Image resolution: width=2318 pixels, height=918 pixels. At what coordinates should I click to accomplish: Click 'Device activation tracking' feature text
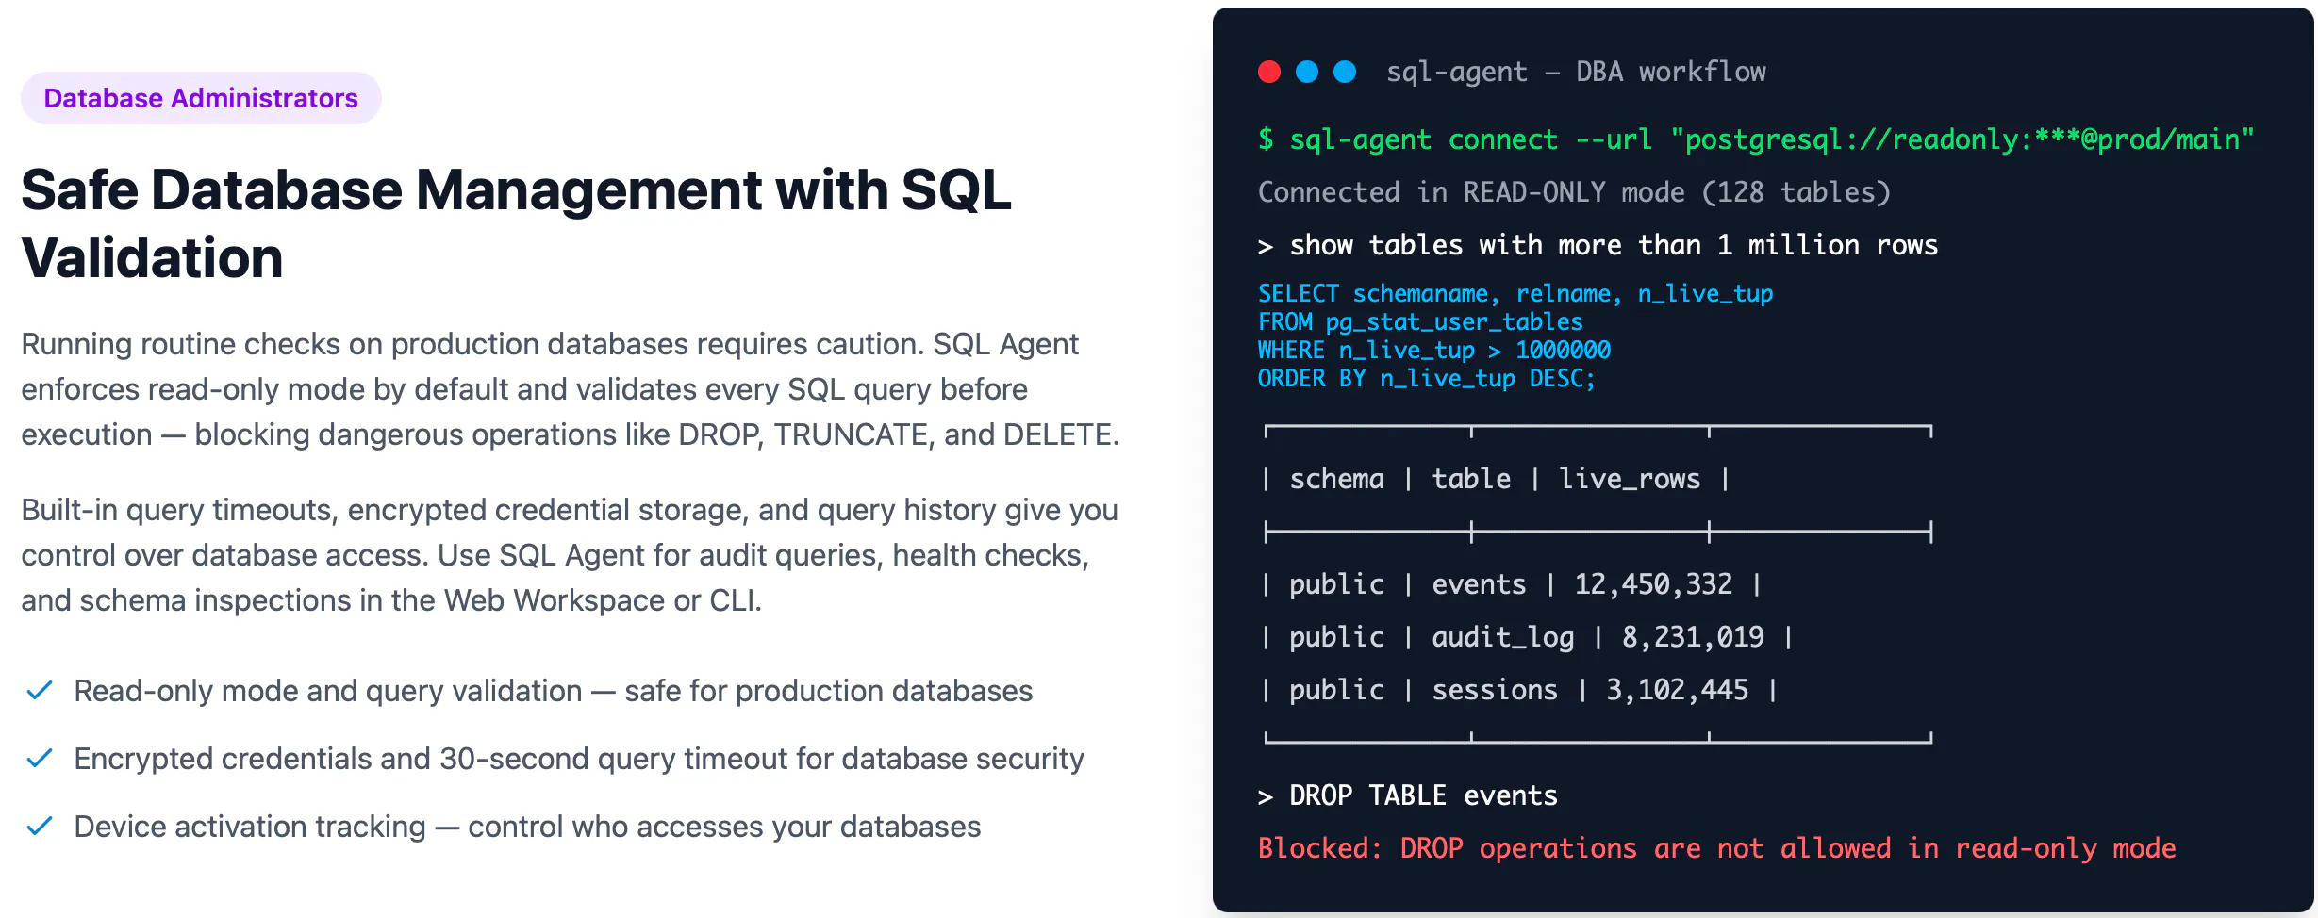pos(527,827)
